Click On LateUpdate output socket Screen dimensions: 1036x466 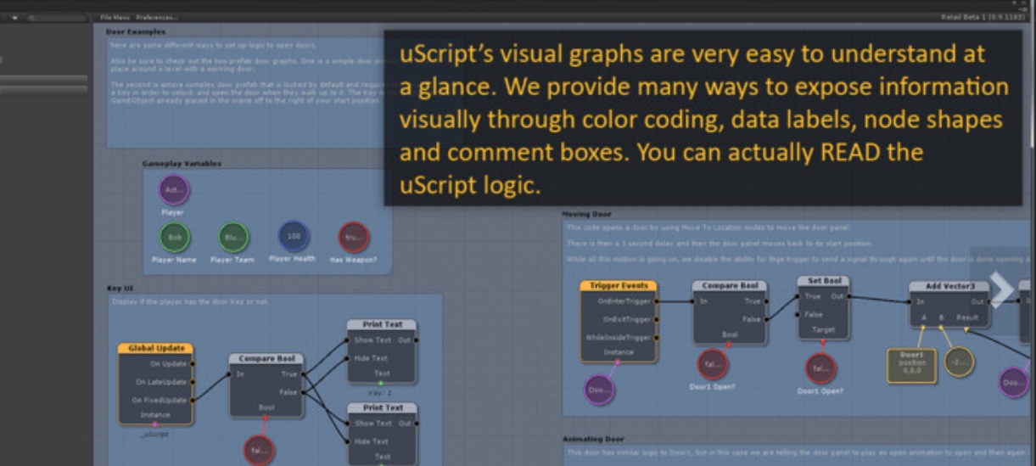[193, 382]
